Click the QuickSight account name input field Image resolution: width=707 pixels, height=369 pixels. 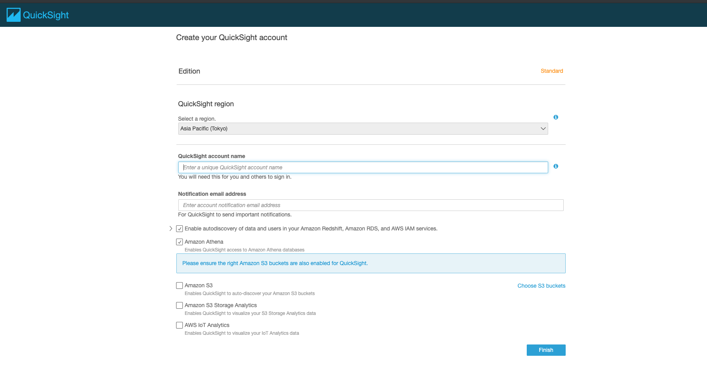click(363, 167)
